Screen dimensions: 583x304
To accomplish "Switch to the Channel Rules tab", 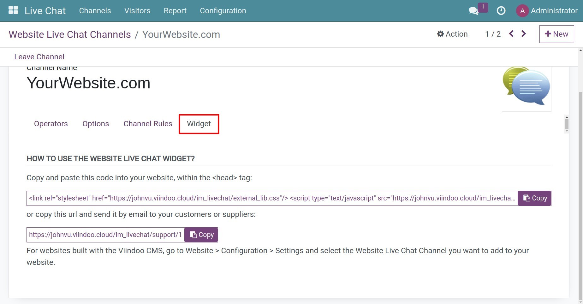I will 148,124.
